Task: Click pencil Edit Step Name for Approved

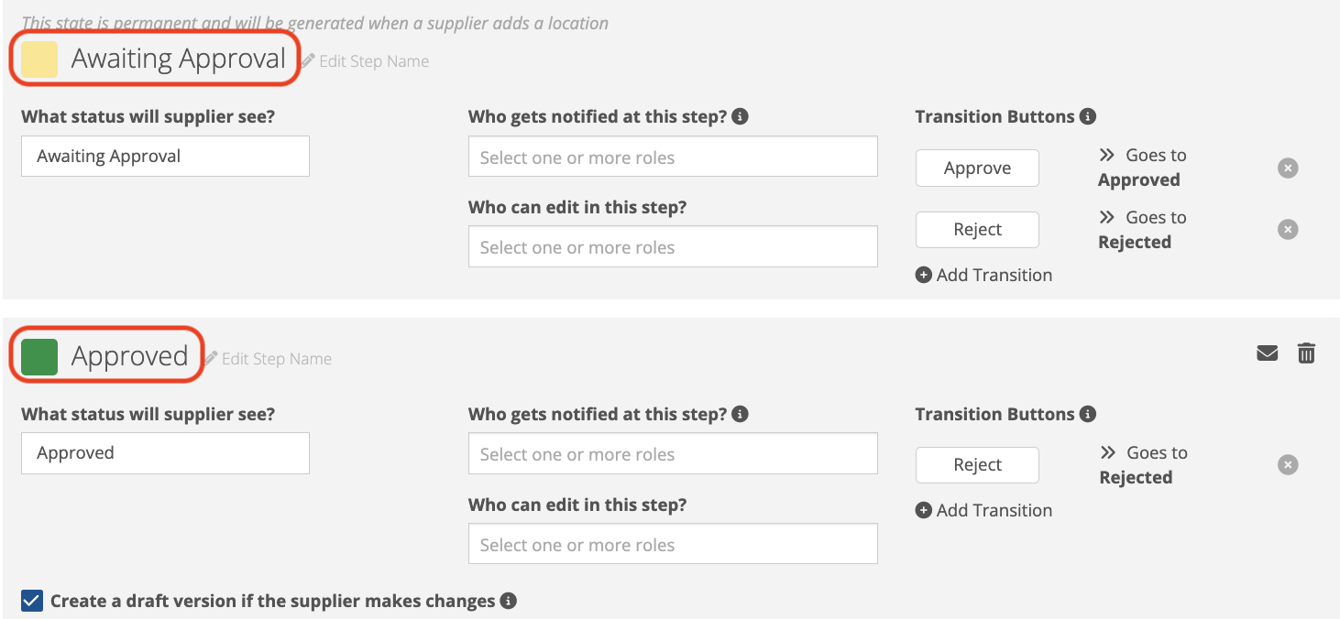Action: [x=268, y=359]
